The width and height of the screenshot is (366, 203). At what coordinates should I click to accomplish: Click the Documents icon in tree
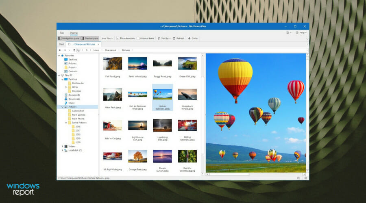pyautogui.click(x=66, y=95)
